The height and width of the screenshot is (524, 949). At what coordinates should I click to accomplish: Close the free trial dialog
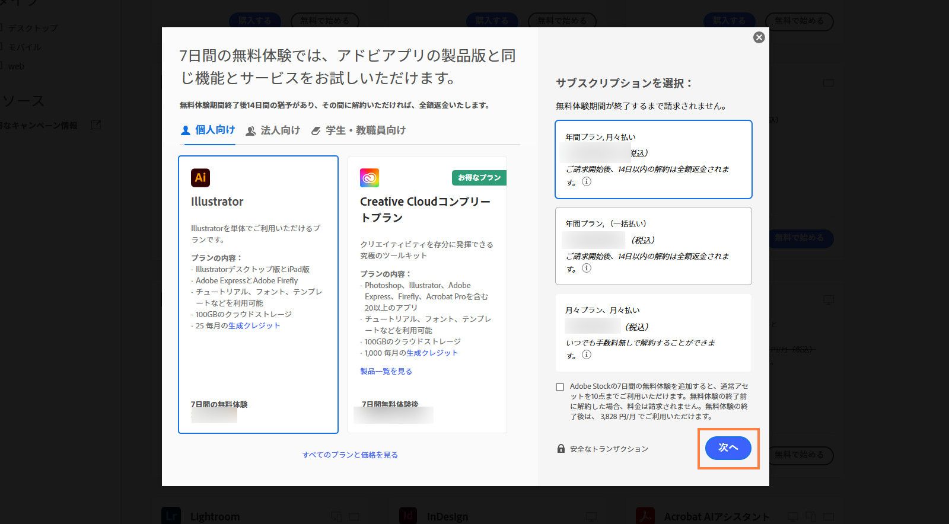pyautogui.click(x=759, y=37)
